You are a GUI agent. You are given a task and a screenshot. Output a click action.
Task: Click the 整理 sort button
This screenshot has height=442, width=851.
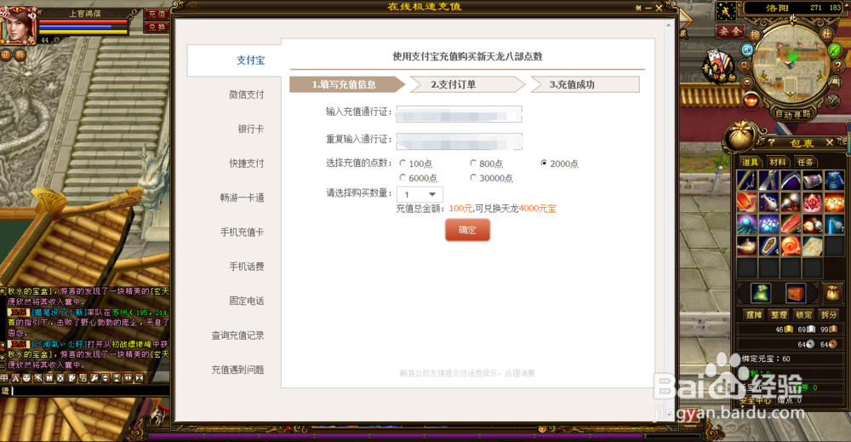(x=779, y=314)
